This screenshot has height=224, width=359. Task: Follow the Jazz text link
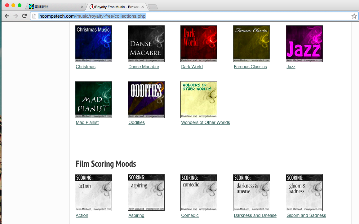[x=291, y=67]
